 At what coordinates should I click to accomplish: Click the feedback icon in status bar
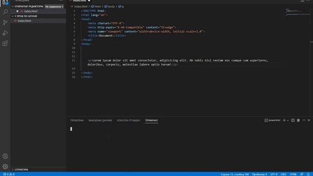302,174
